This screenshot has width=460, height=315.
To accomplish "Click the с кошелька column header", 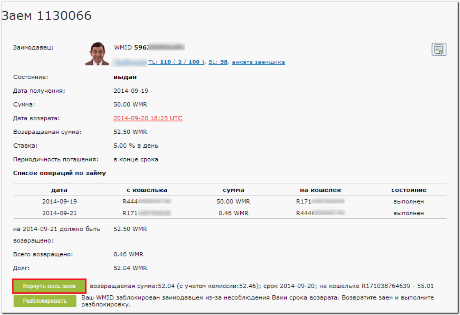I will point(147,190).
